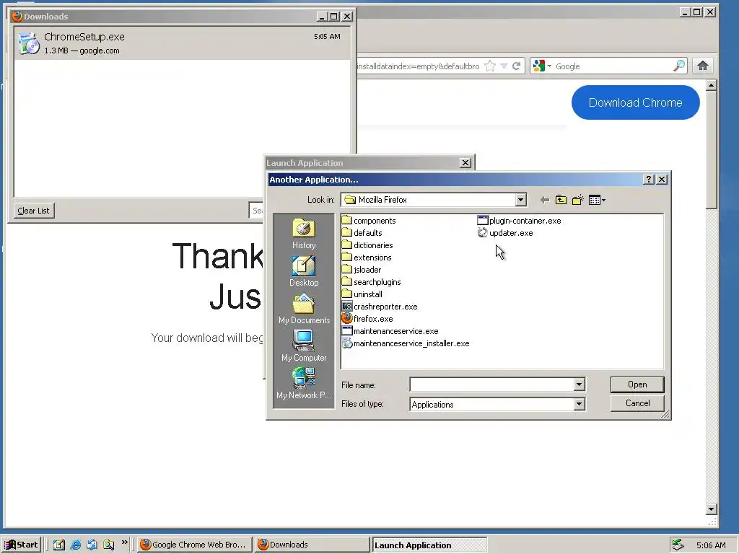Click the Google search field
The height and width of the screenshot is (554, 739).
[x=613, y=66]
